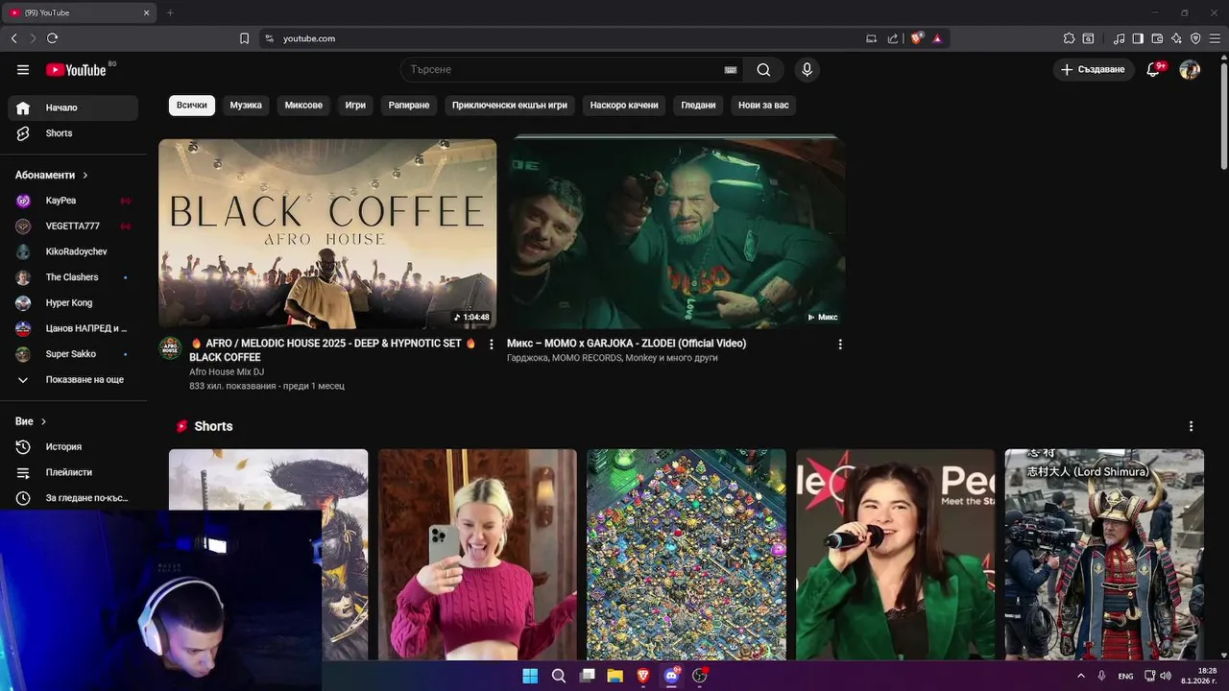Select the Нови за вас chip

[x=763, y=106]
